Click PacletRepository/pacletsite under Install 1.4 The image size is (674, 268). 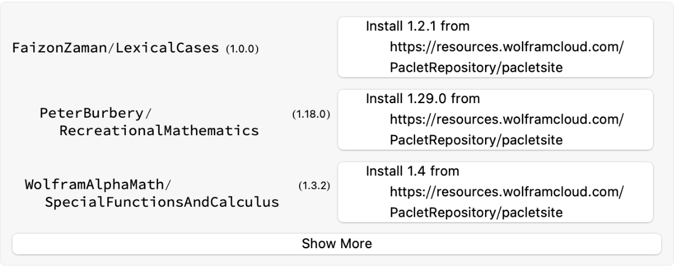pyautogui.click(x=476, y=213)
